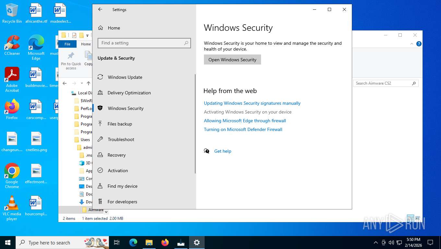Switch Explorer to large icons view
The height and width of the screenshot is (249, 441).
[418, 218]
